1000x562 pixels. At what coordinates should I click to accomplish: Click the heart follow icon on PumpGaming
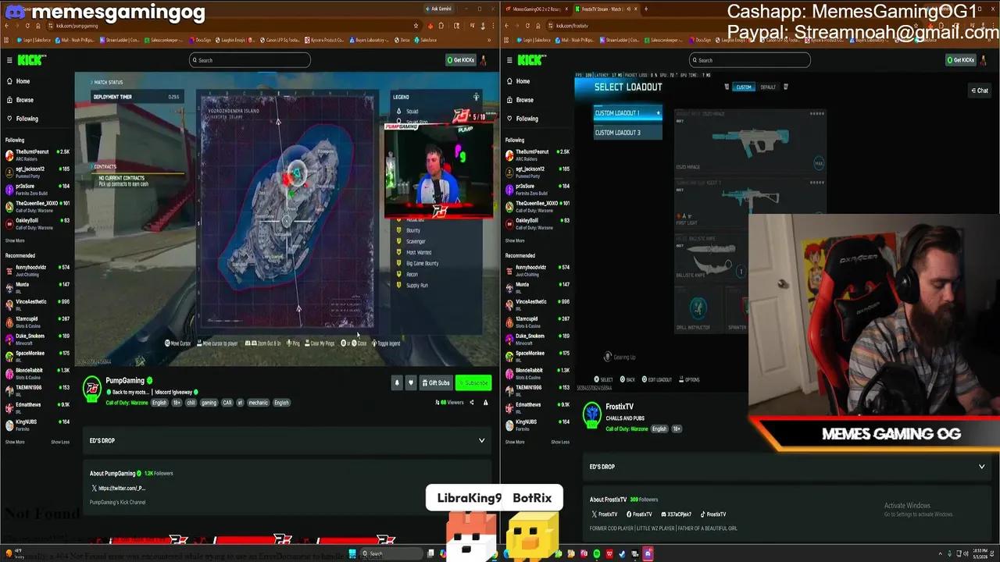point(411,382)
